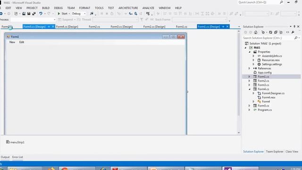Switch to the Form1.cs code tab
302x170 pixels.
click(181, 27)
